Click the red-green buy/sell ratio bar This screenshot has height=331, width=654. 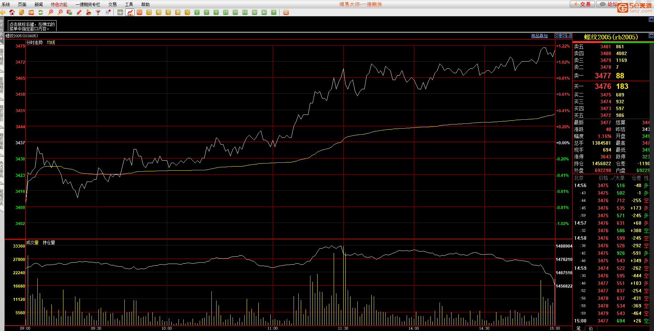(x=613, y=42)
